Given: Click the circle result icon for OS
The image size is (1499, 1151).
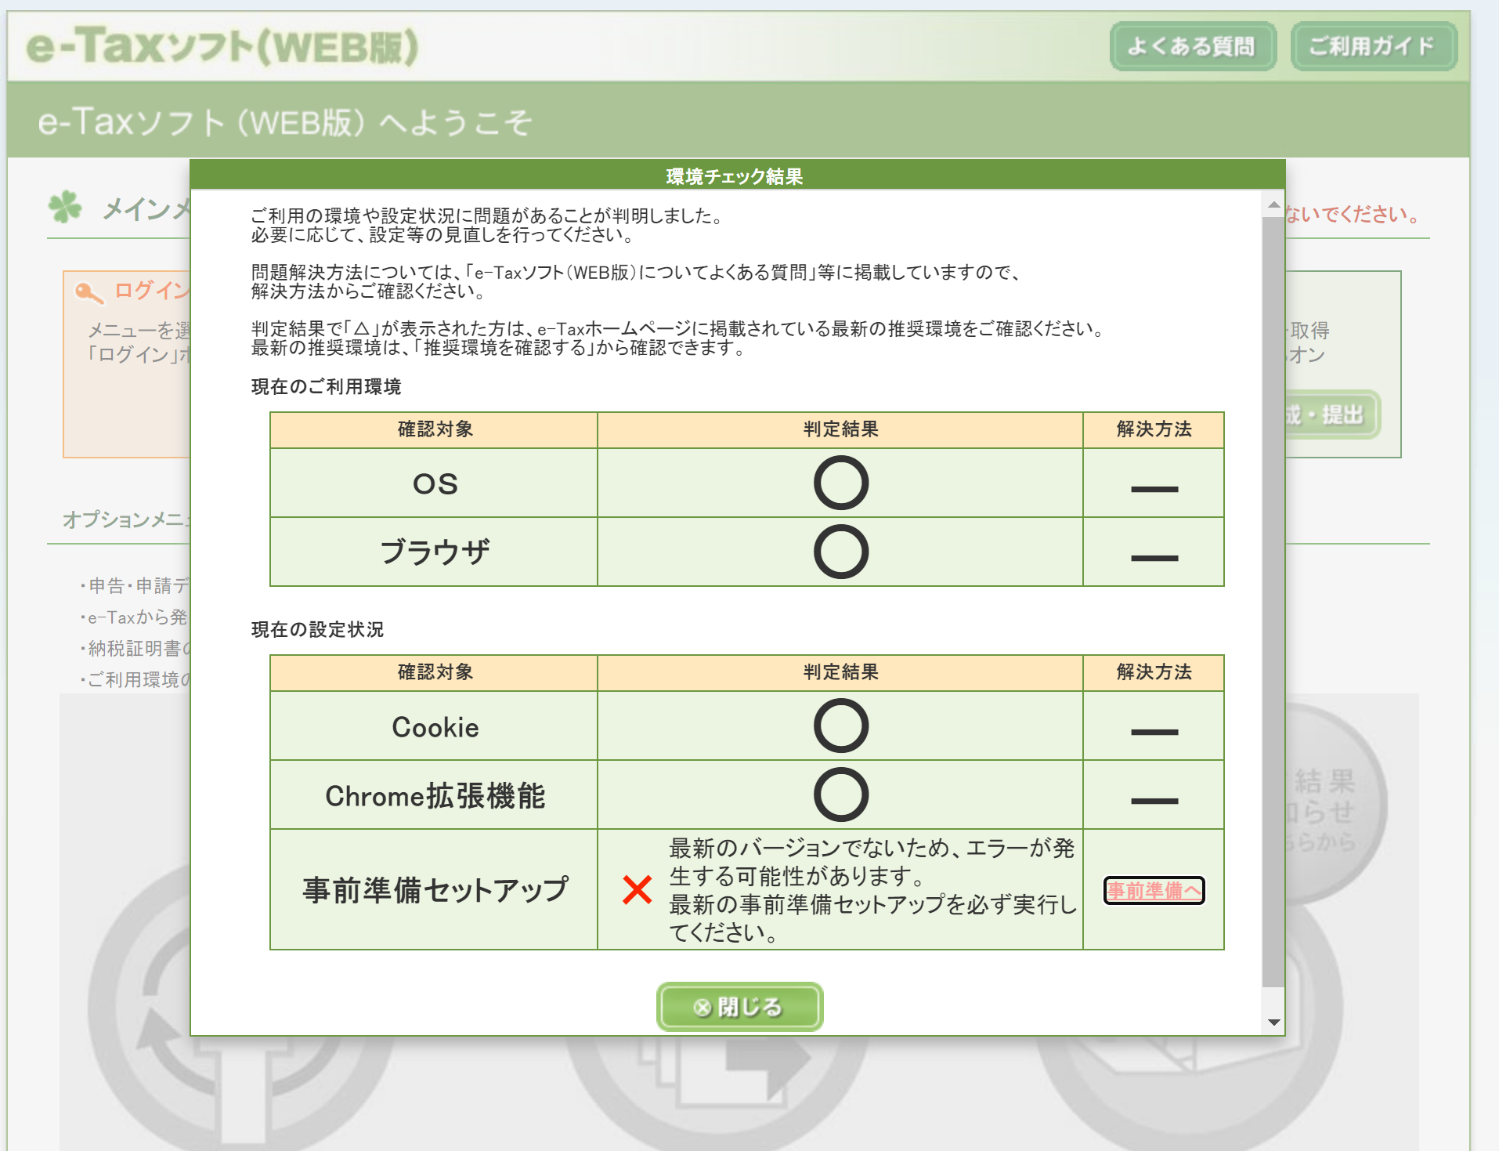Looking at the screenshot, I should tap(840, 483).
